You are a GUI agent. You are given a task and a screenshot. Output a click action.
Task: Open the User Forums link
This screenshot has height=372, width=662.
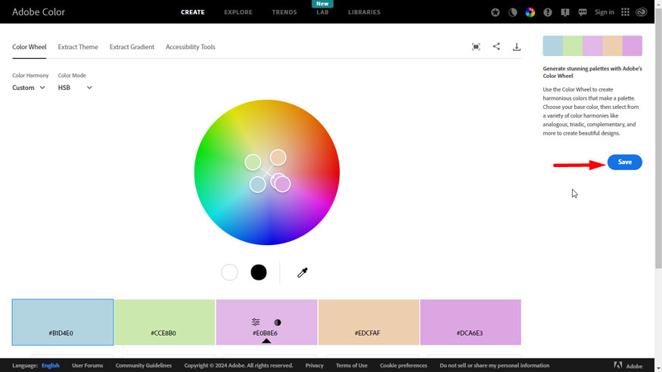point(88,366)
